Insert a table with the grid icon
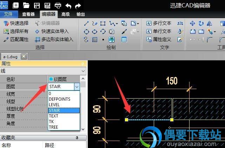The image size is (225, 148). point(124,40)
